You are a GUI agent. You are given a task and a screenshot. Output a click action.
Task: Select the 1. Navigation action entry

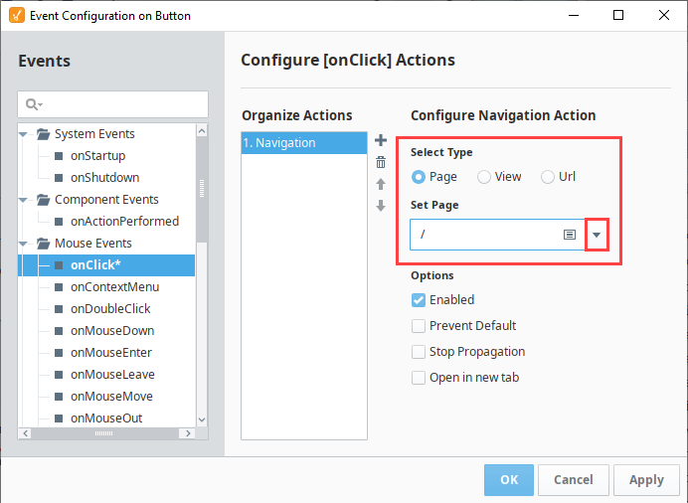[303, 143]
